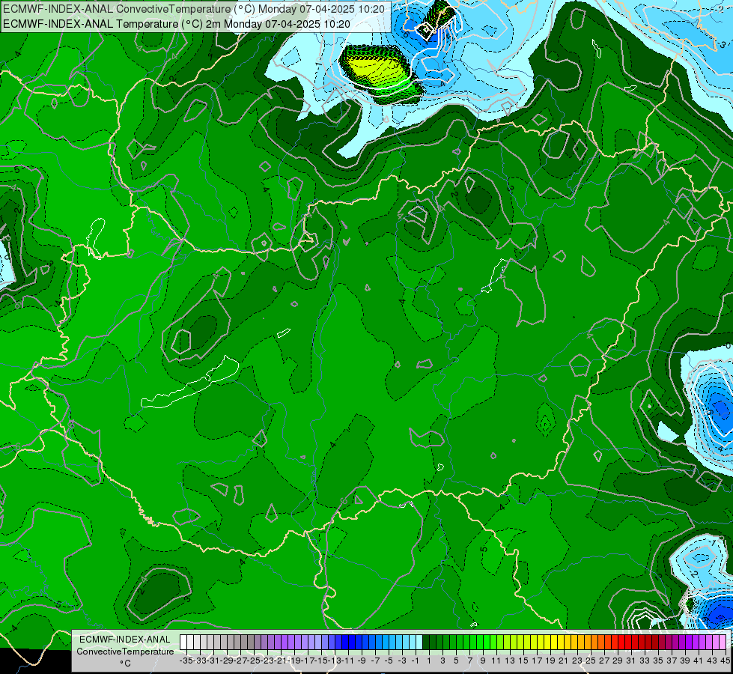Viewport: 733px width, 674px height.
Task: Click the ECMWF-INDEX-ANAL legend label
Action: pyautogui.click(x=125, y=639)
